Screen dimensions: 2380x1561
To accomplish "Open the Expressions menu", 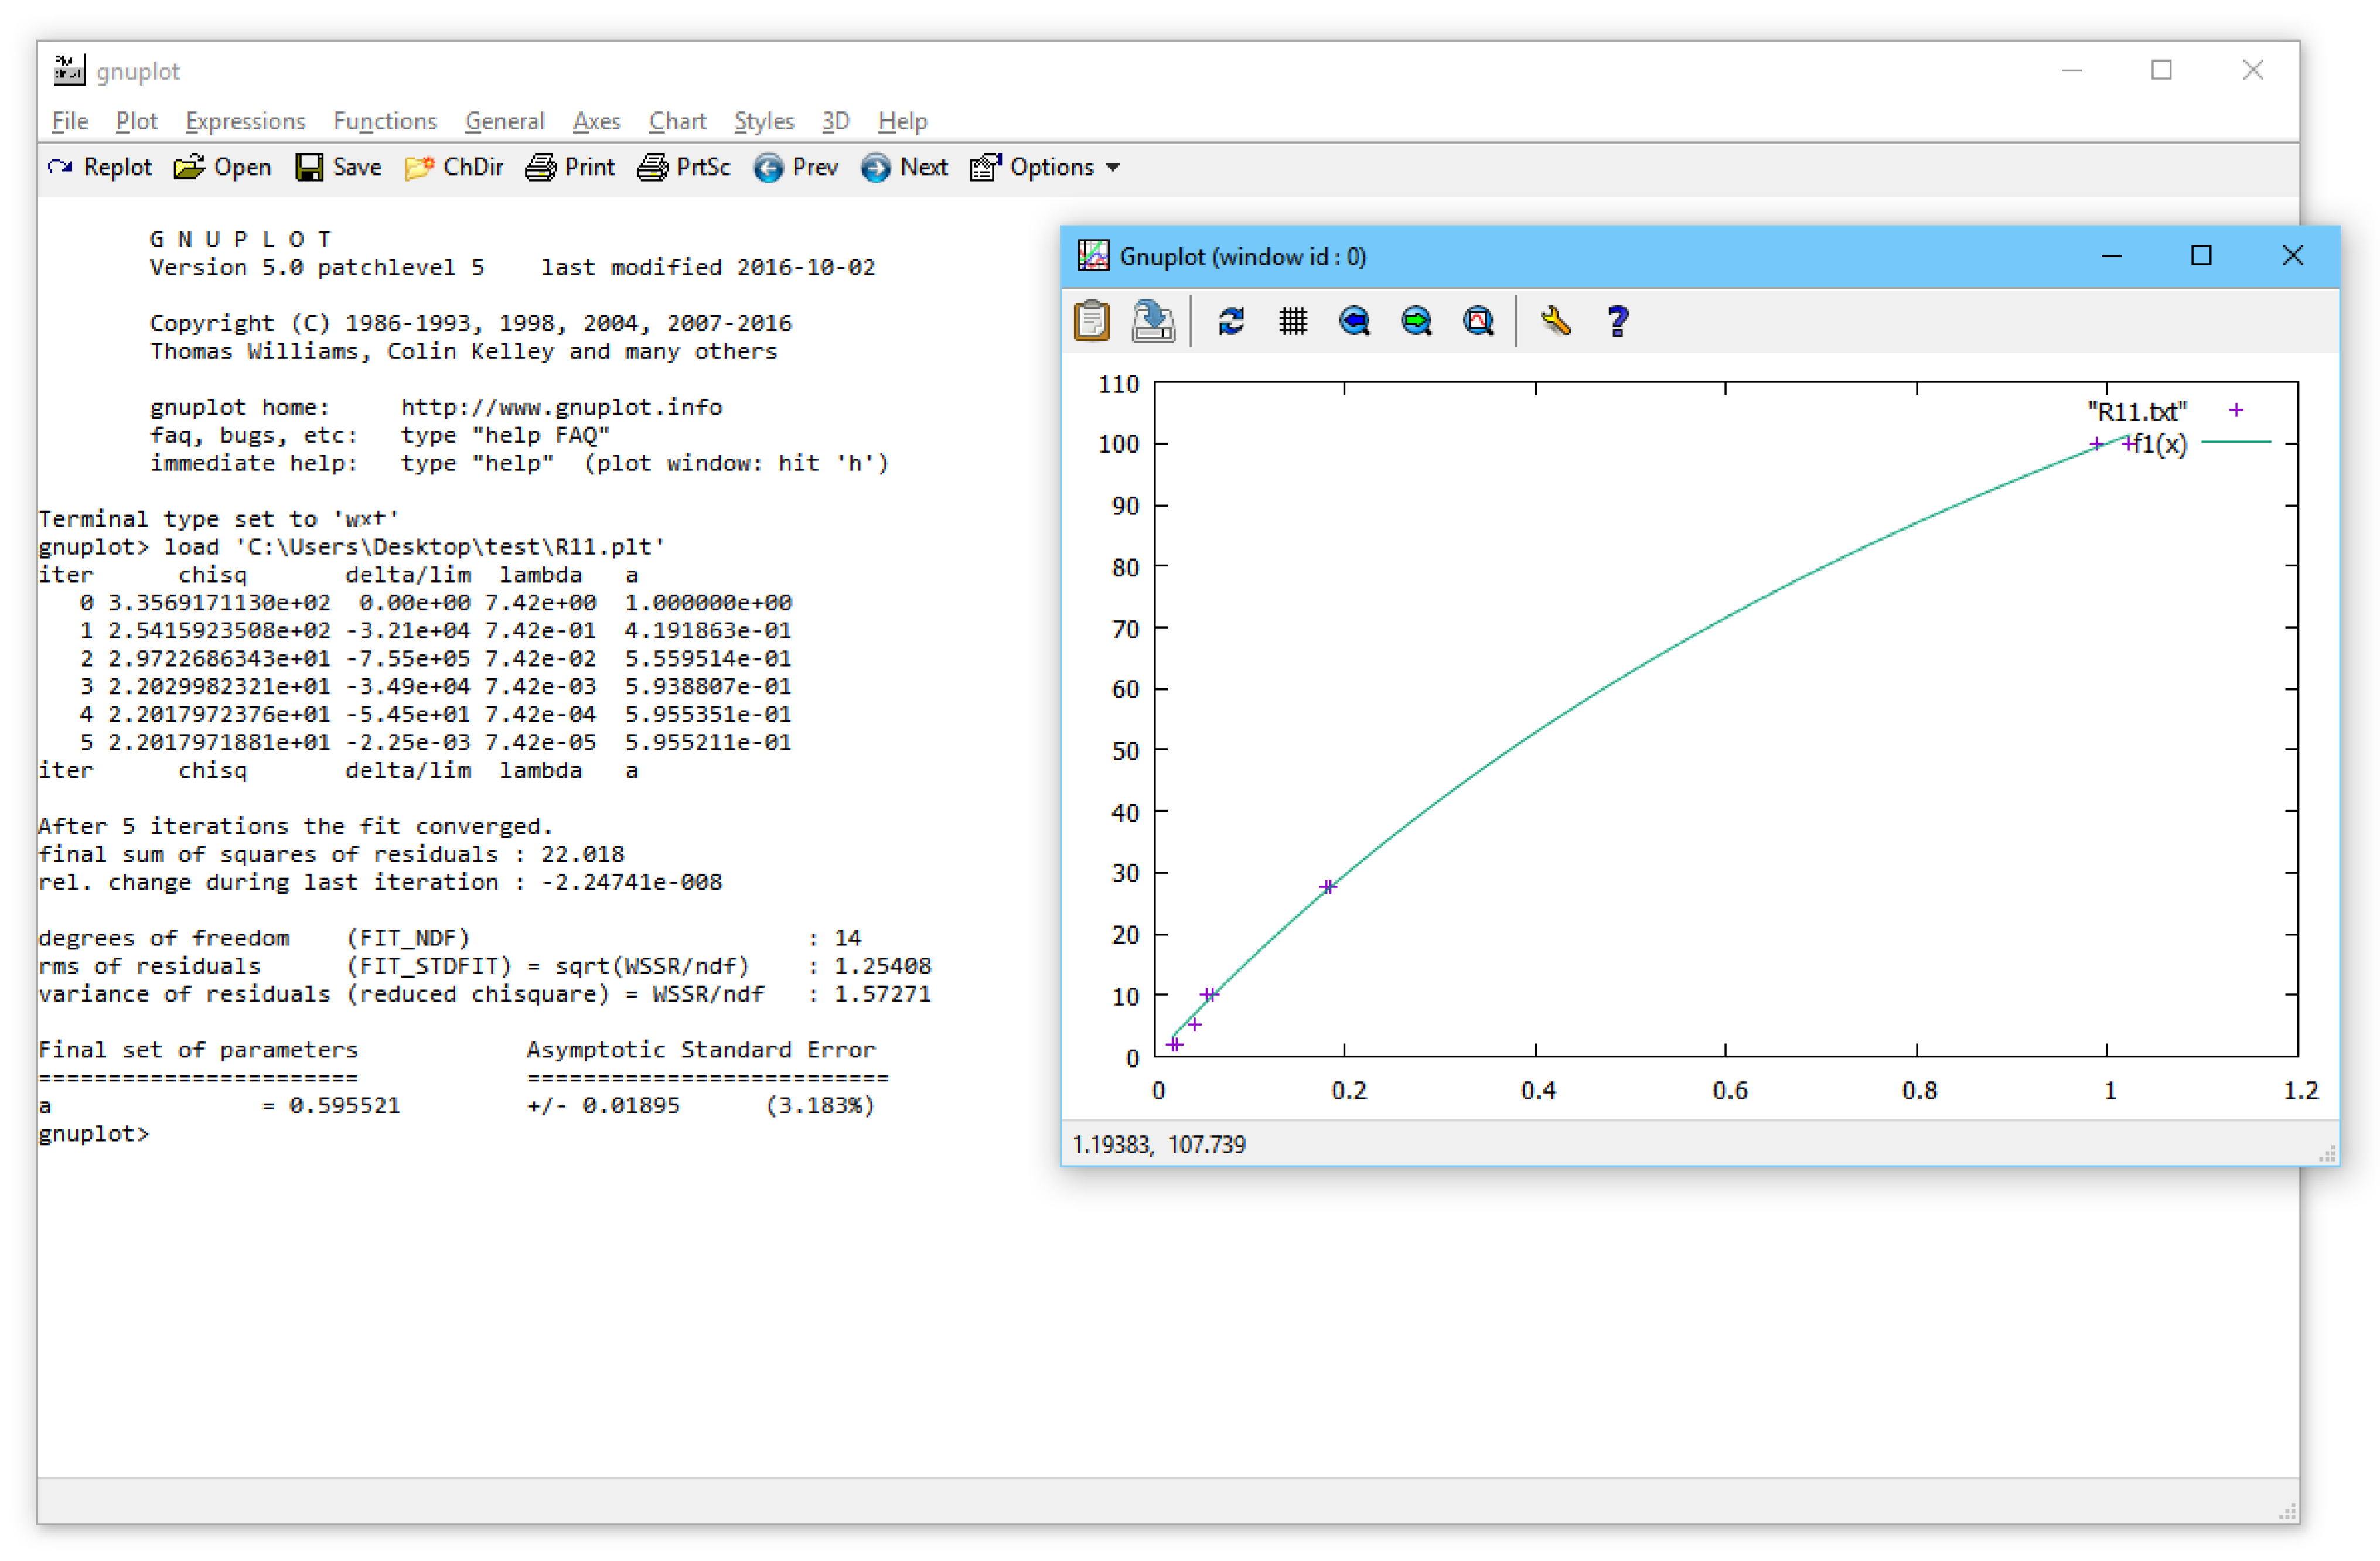I will [x=245, y=121].
